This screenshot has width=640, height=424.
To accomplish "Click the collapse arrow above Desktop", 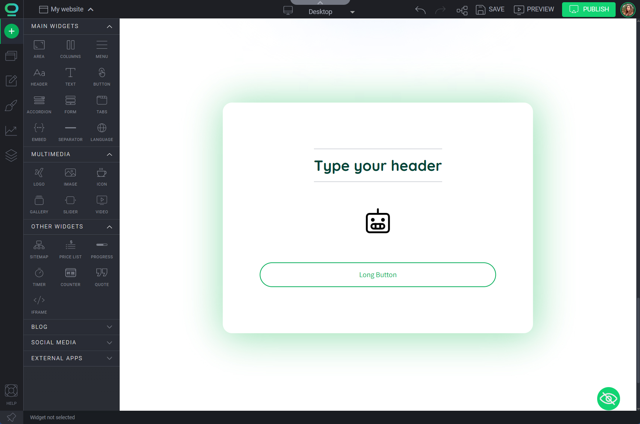I will click(320, 3).
